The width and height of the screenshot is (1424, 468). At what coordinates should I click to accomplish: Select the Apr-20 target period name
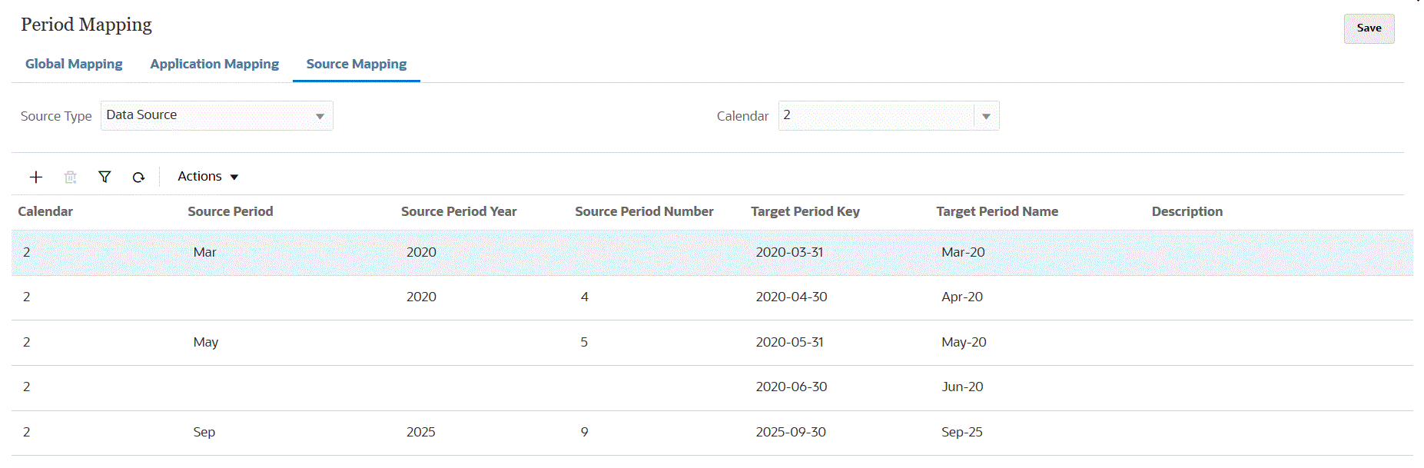(962, 297)
